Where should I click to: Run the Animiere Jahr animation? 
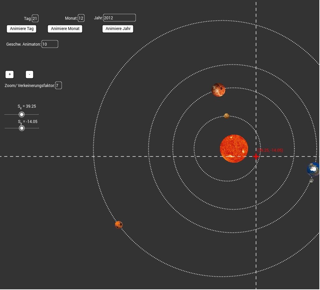click(118, 29)
